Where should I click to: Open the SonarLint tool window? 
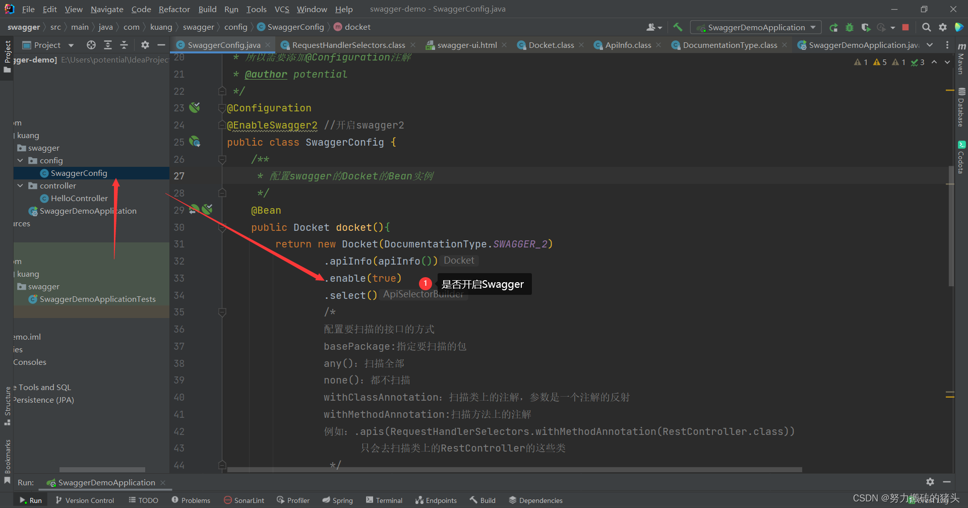244,500
